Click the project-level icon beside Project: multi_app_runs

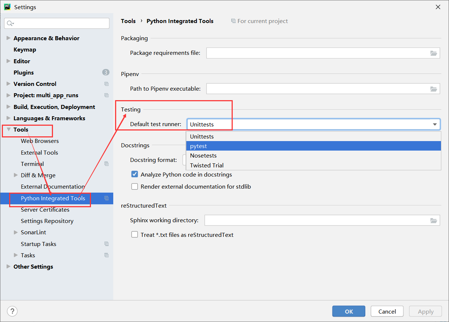[106, 95]
